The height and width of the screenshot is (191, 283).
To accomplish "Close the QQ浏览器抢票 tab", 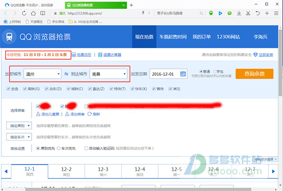I will pyautogui.click(x=124, y=5).
